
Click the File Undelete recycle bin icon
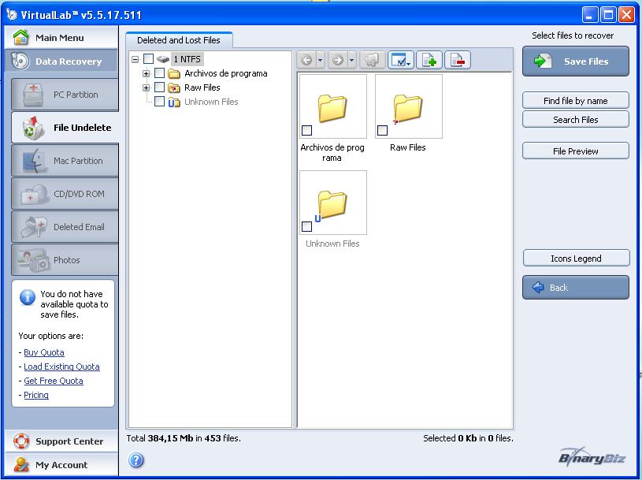coord(33,128)
